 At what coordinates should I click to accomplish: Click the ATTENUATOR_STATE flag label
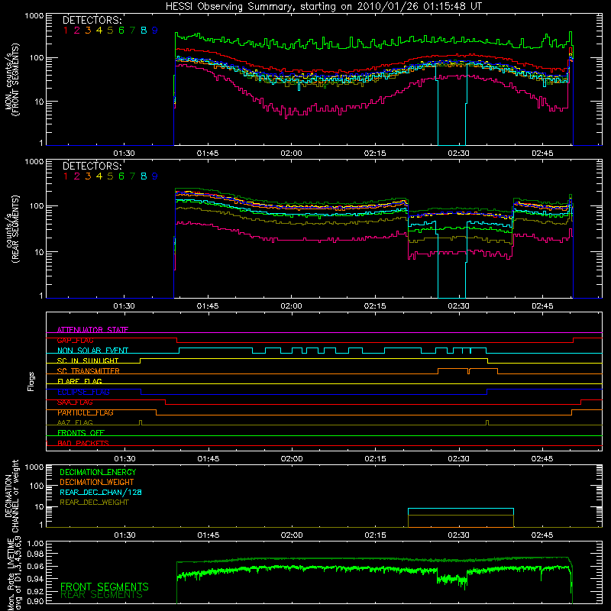click(x=92, y=330)
